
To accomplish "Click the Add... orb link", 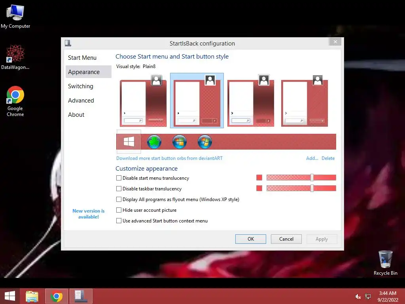I will pos(312,158).
